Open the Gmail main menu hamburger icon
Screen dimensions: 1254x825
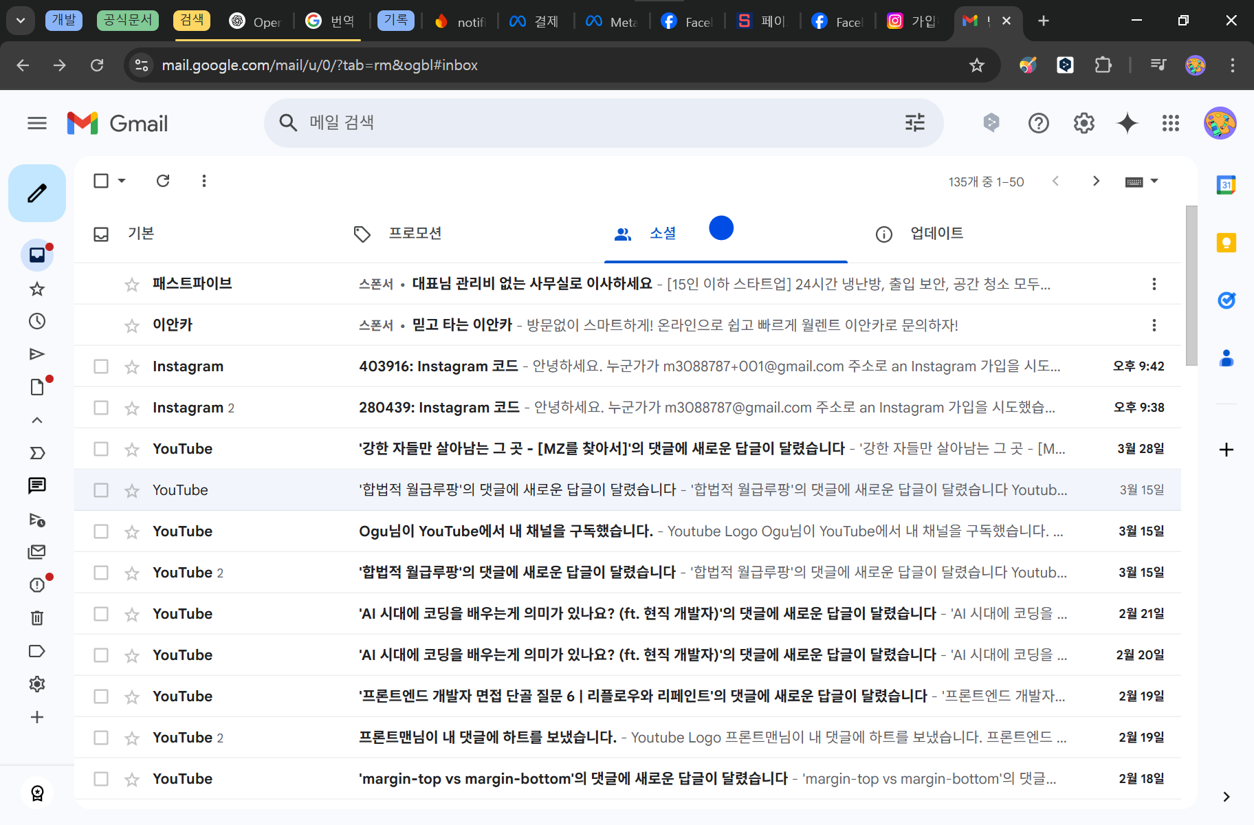(x=37, y=123)
